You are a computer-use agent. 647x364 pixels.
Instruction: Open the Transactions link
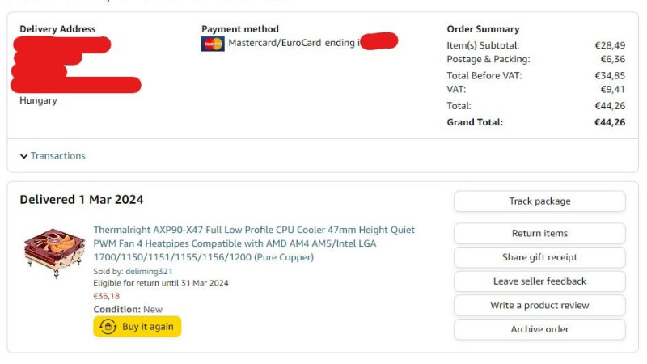[x=57, y=155]
